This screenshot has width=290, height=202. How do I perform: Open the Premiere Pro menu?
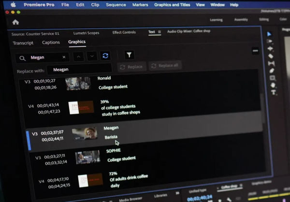[x=39, y=5]
